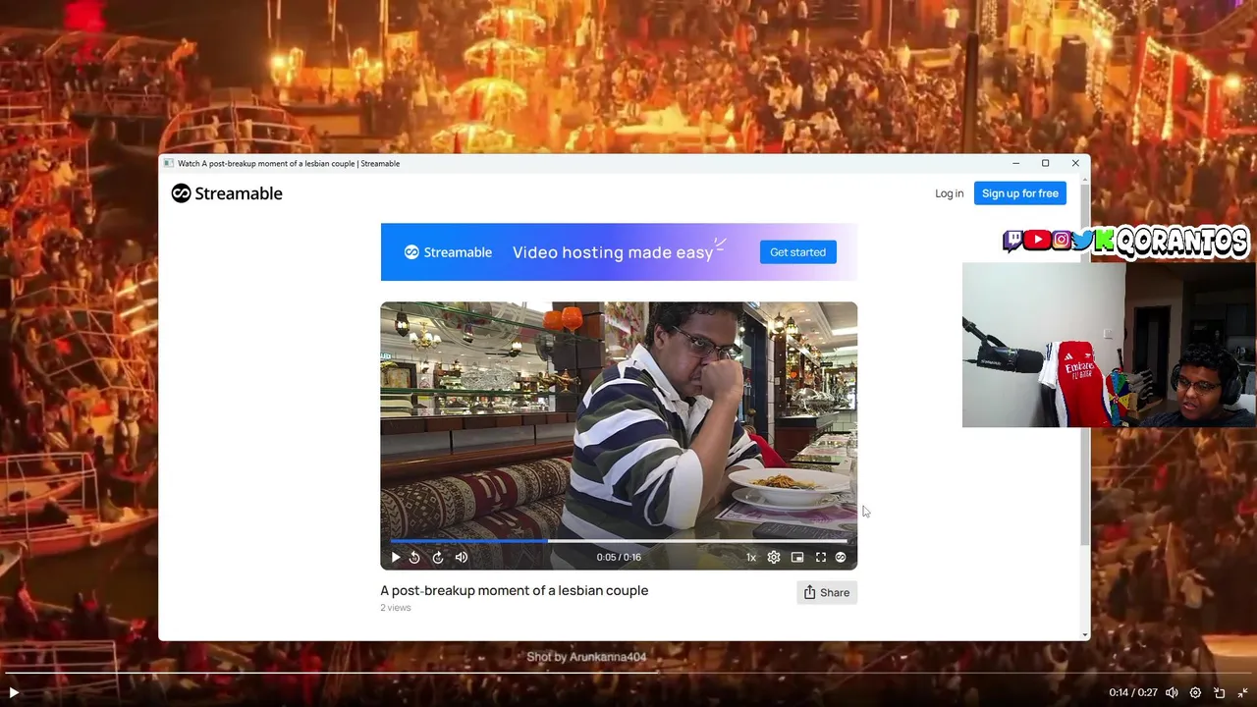Click Get started in the banner
This screenshot has height=707, width=1257.
(x=797, y=252)
